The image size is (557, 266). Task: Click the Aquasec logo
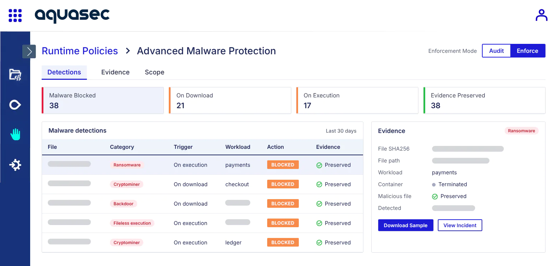tap(72, 15)
